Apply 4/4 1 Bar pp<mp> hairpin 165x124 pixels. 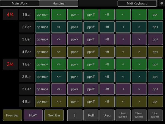[x=42, y=14]
